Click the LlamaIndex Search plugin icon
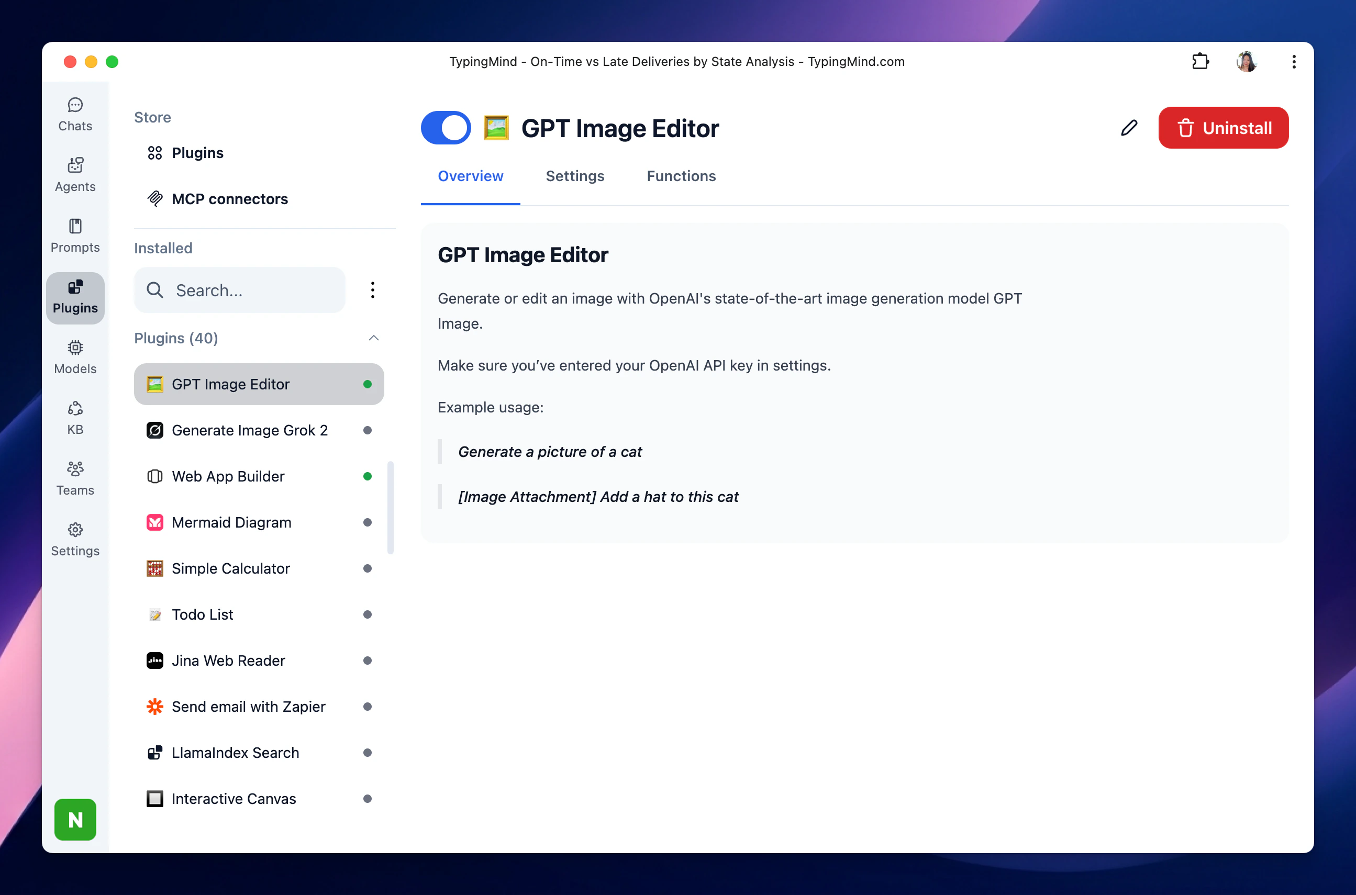The width and height of the screenshot is (1356, 895). pyautogui.click(x=155, y=752)
